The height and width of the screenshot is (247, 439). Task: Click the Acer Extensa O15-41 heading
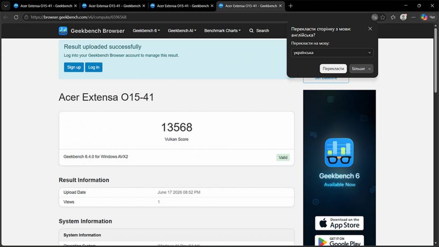click(x=106, y=97)
